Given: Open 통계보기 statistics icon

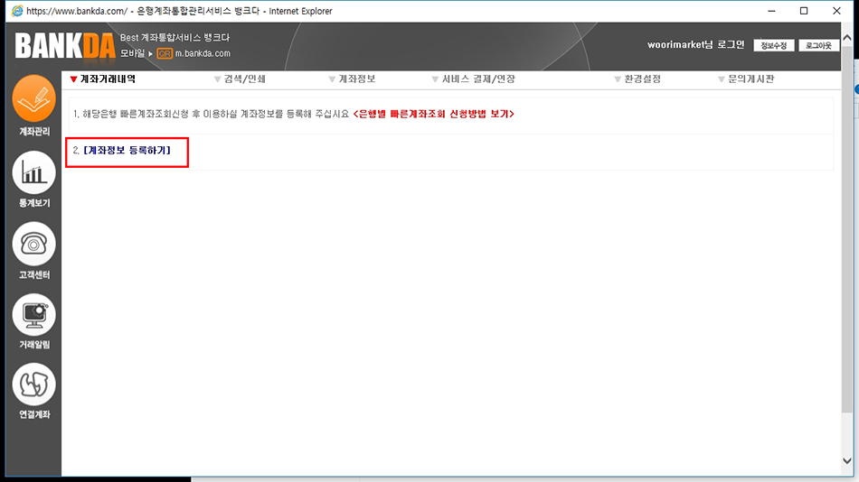Looking at the screenshot, I should click(34, 173).
